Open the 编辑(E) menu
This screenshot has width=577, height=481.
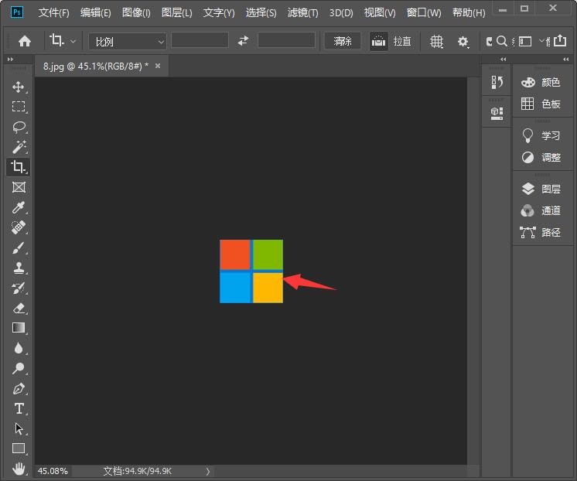click(95, 13)
